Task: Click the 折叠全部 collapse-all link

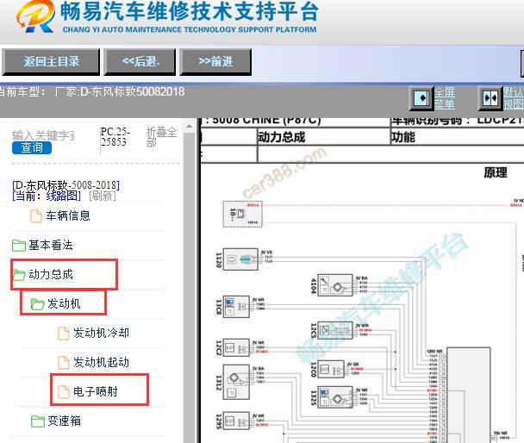Action: pyautogui.click(x=161, y=137)
